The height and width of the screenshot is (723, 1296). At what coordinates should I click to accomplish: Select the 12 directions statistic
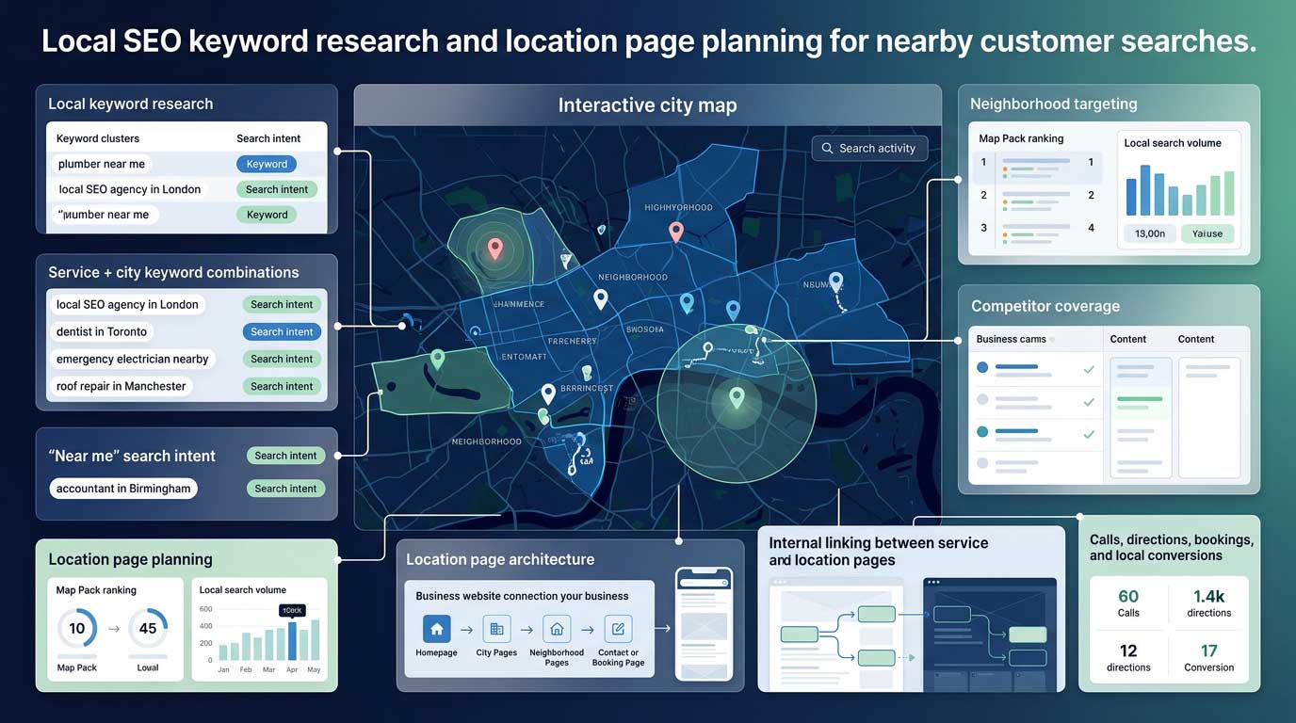(1128, 657)
